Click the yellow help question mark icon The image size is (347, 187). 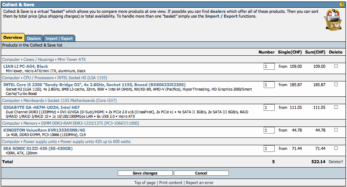pos(342,4)
